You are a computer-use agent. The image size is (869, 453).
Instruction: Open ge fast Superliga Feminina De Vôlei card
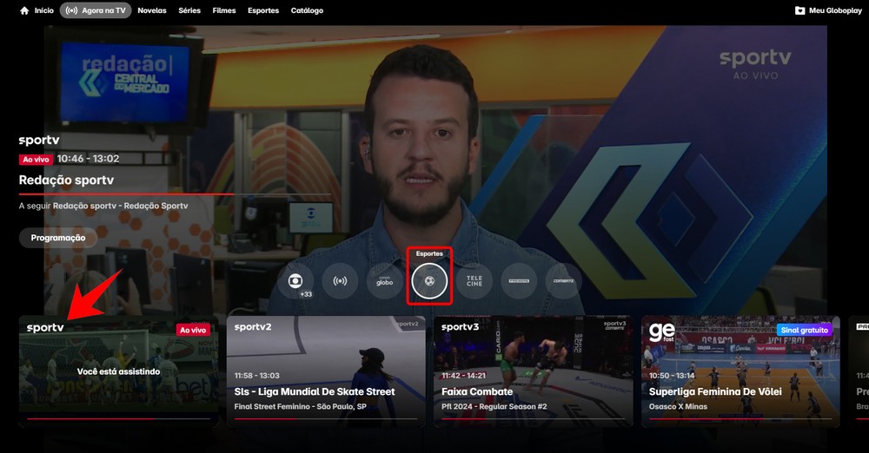pos(740,371)
